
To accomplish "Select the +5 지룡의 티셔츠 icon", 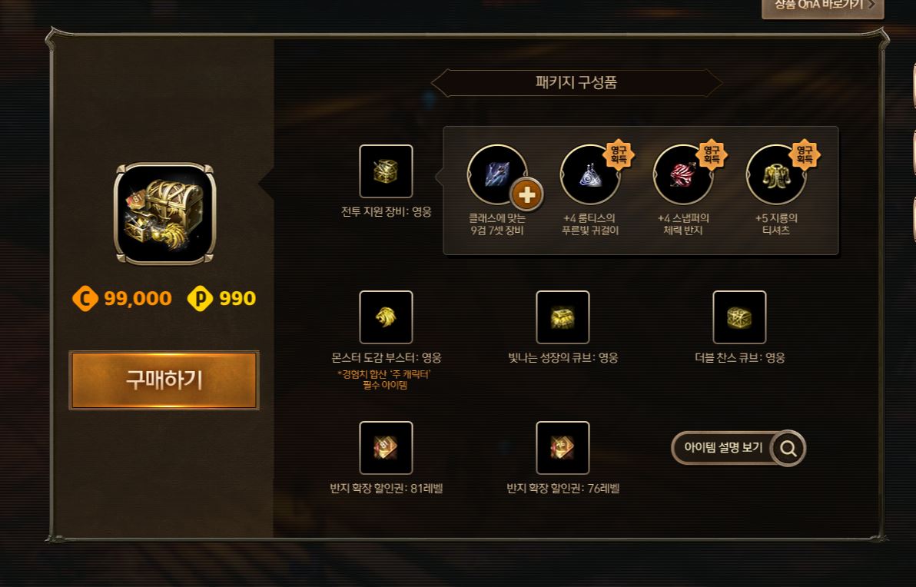I will pos(776,174).
